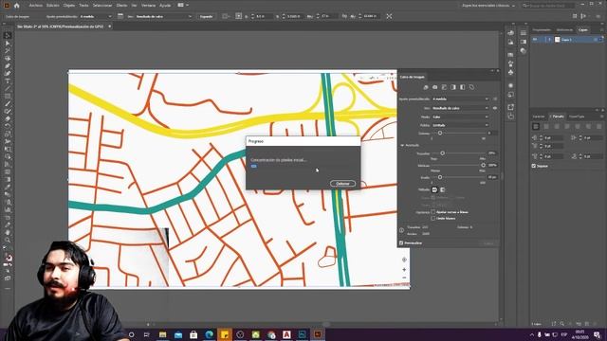The width and height of the screenshot is (607, 341).
Task: Select left-align paragraph icon
Action: pos(536,126)
